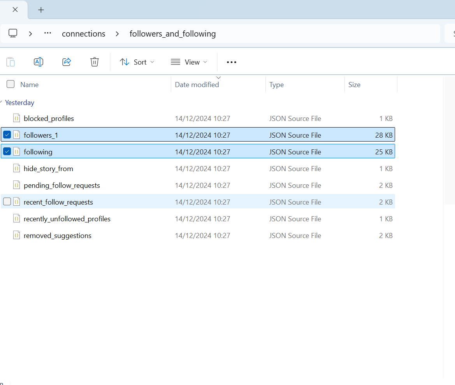Select the recently_unfollowed_profiles file name
The image size is (455, 385).
pyautogui.click(x=67, y=219)
